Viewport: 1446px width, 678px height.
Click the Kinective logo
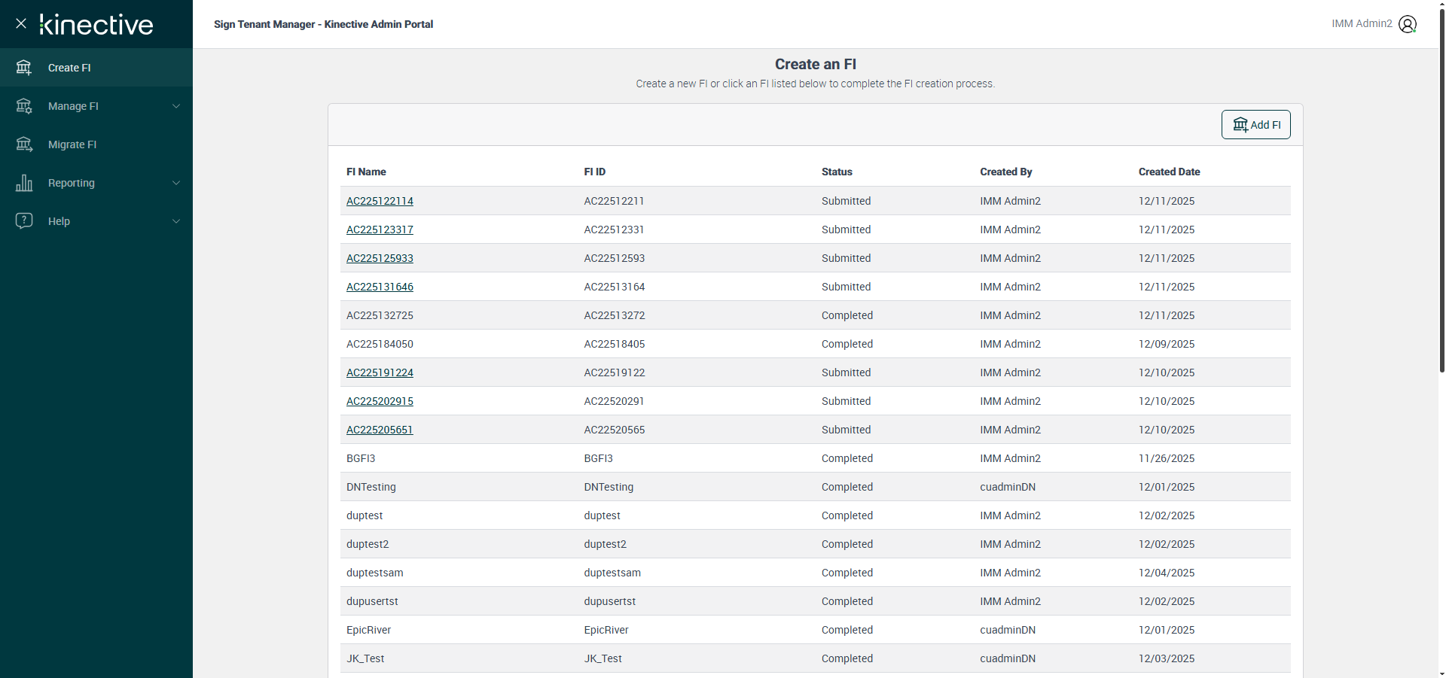[x=96, y=25]
